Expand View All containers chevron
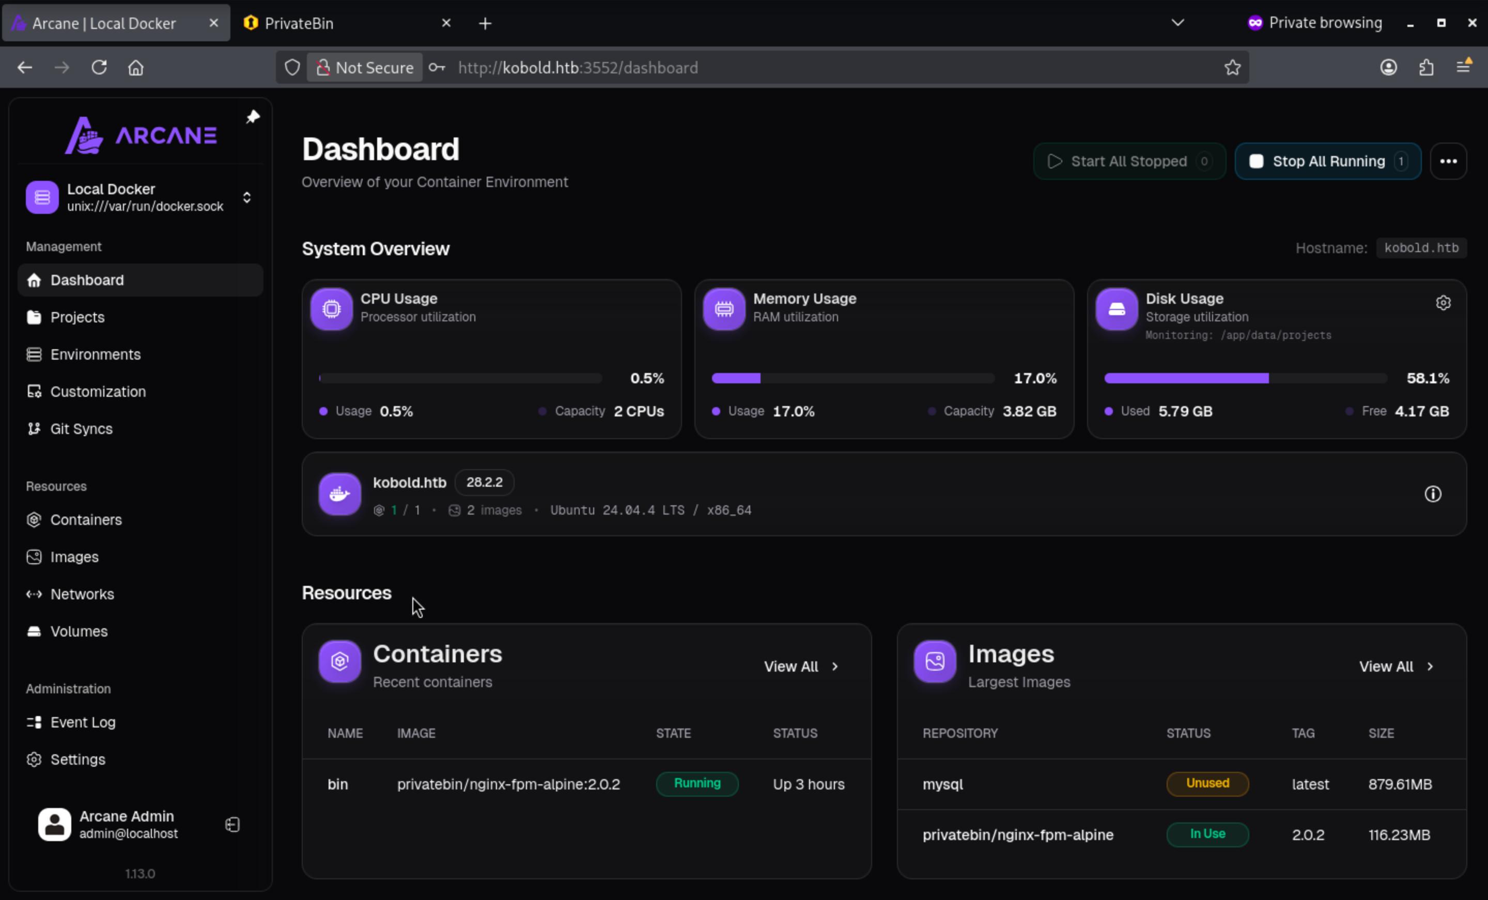This screenshot has height=900, width=1488. click(835, 666)
